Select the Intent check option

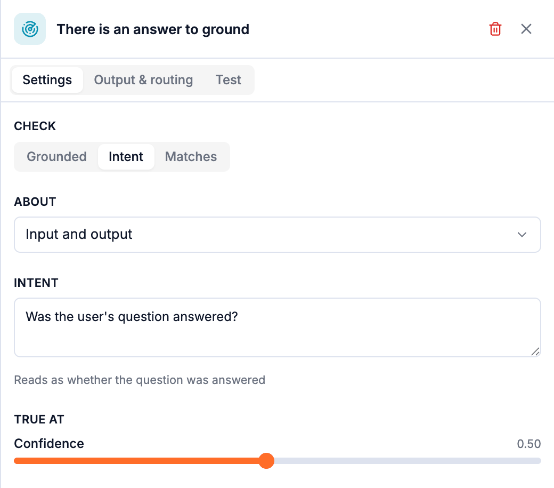126,157
